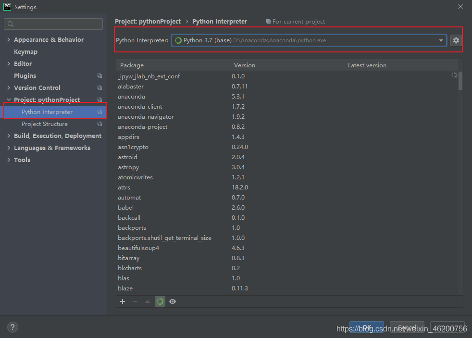
Task: Open the Python Interpreter dropdown list
Action: click(441, 40)
